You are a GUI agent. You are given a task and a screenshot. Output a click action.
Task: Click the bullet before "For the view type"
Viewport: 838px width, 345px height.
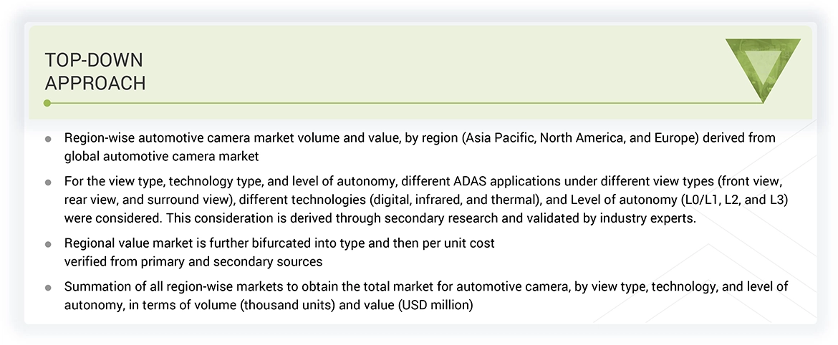[48, 183]
